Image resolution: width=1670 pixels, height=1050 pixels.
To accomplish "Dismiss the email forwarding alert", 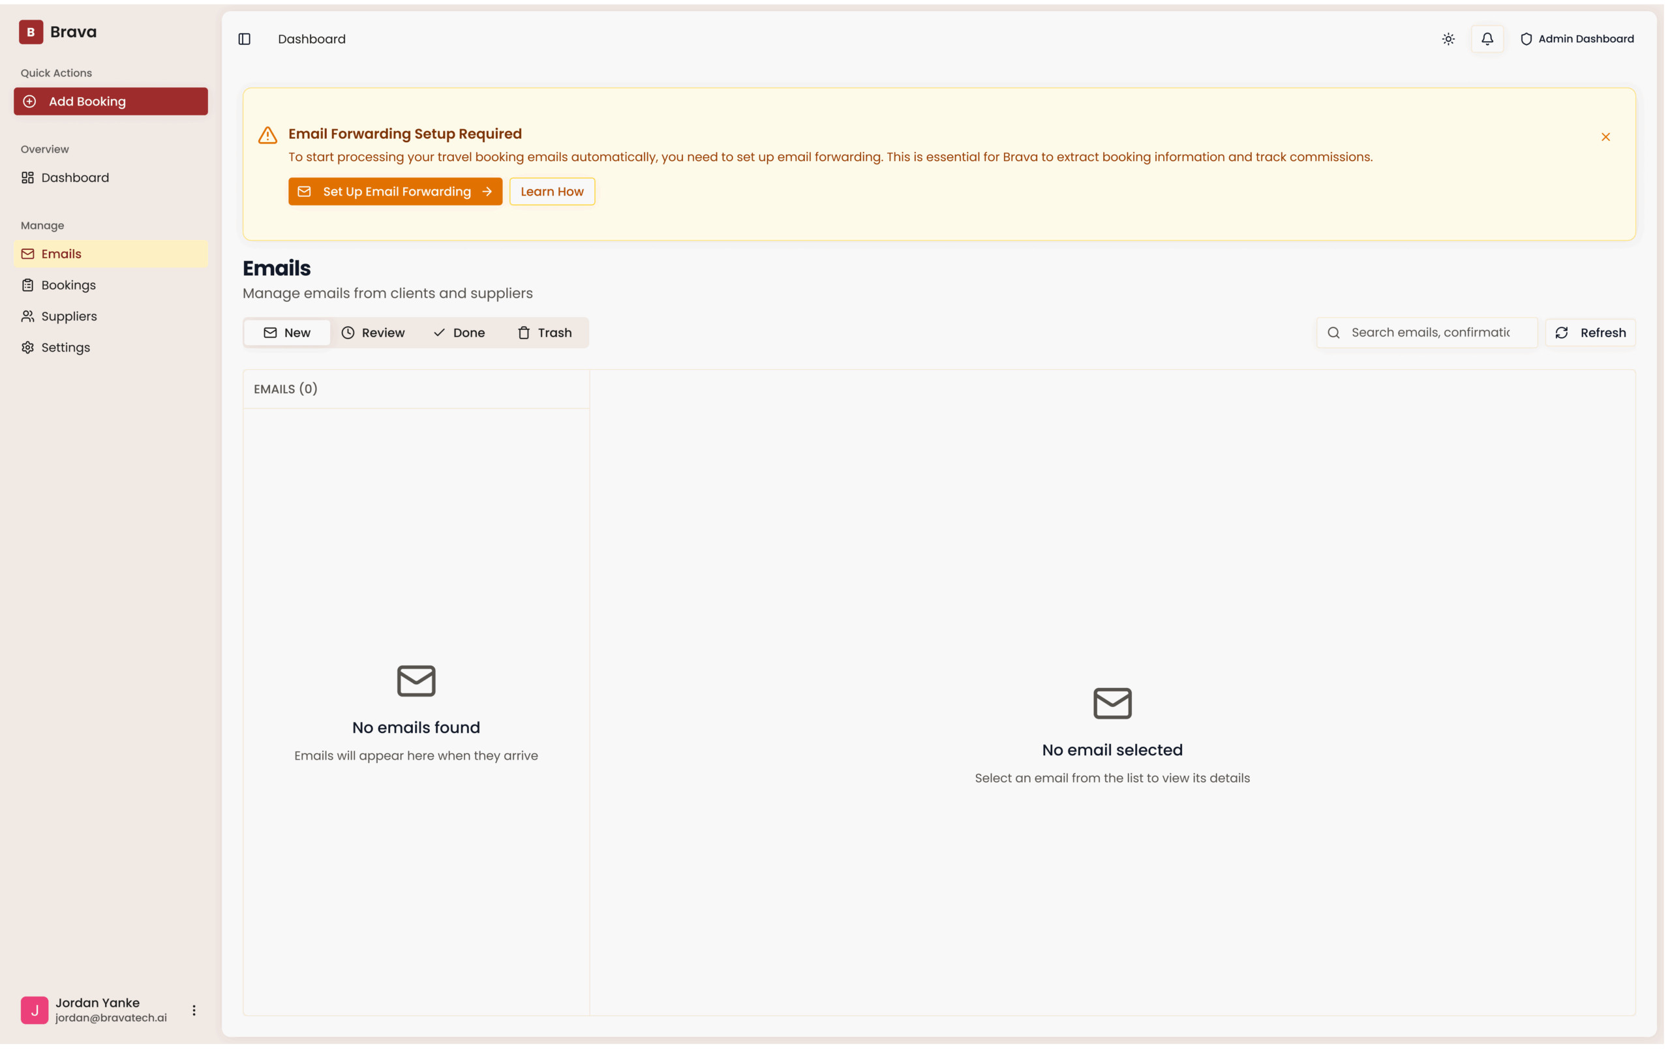I will point(1605,136).
